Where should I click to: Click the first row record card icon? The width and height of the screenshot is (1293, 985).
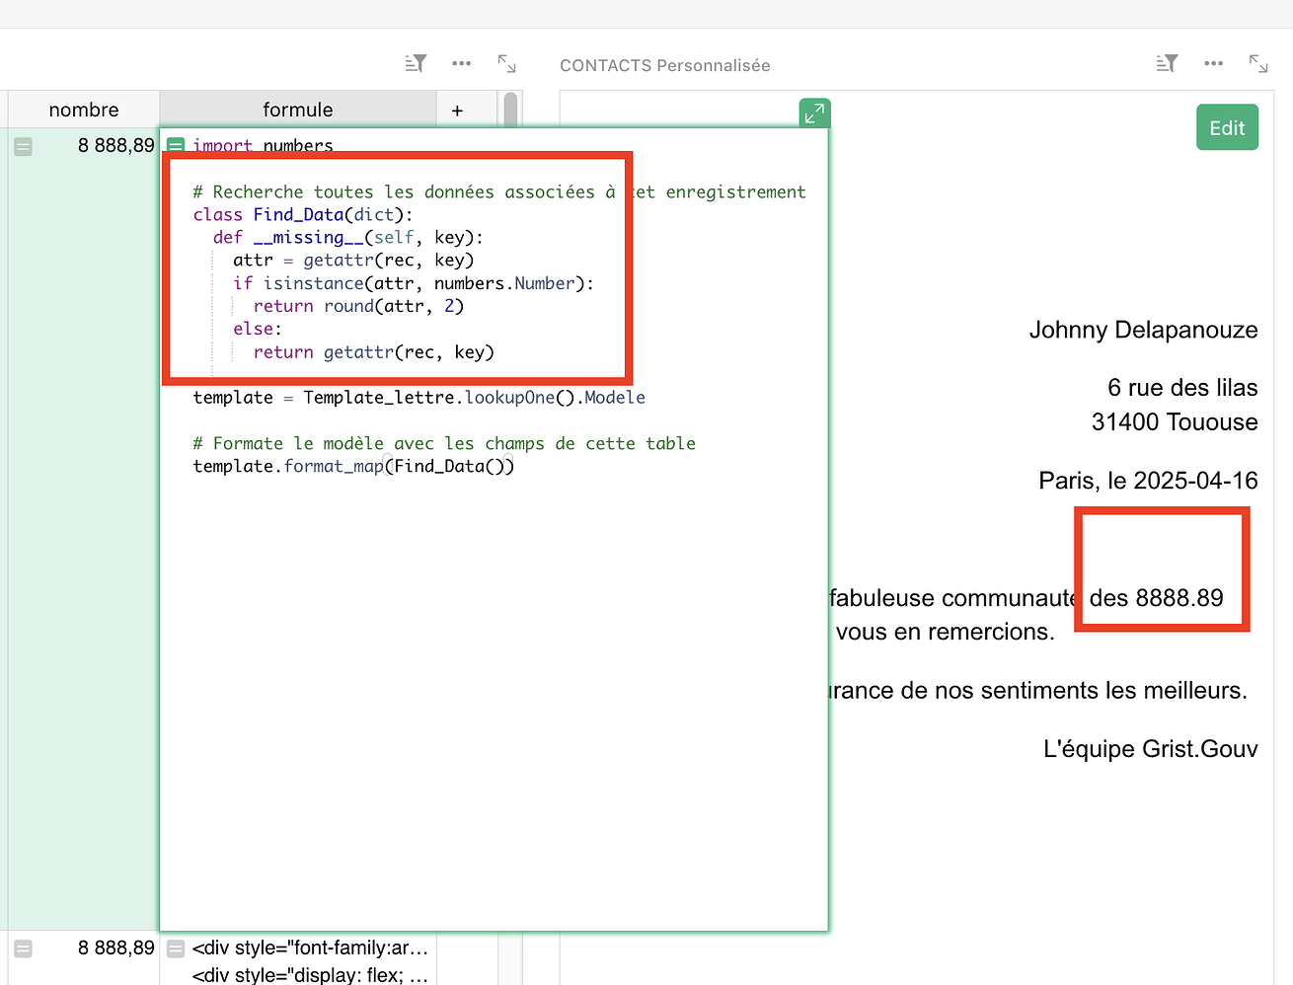click(24, 147)
